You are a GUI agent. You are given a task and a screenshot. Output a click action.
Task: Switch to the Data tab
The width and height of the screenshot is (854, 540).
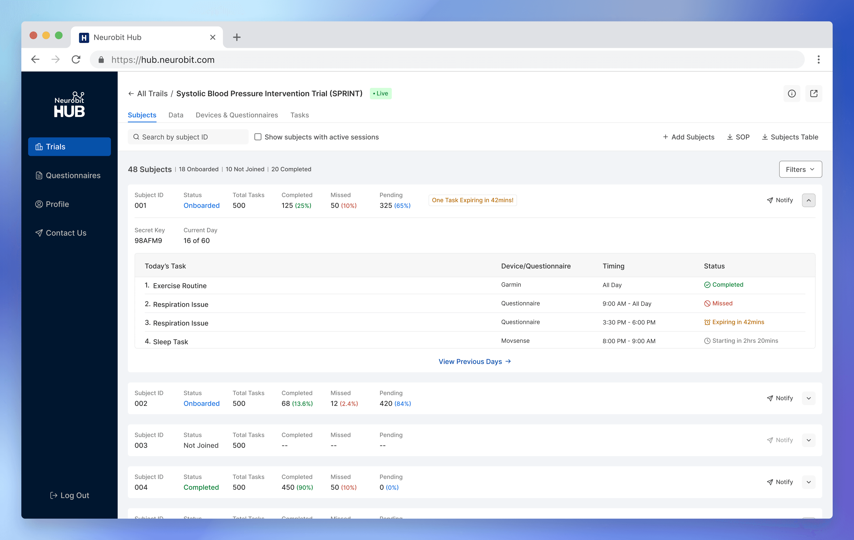[176, 115]
